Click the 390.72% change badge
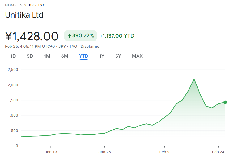The height and width of the screenshot is (161, 238). [x=81, y=36]
